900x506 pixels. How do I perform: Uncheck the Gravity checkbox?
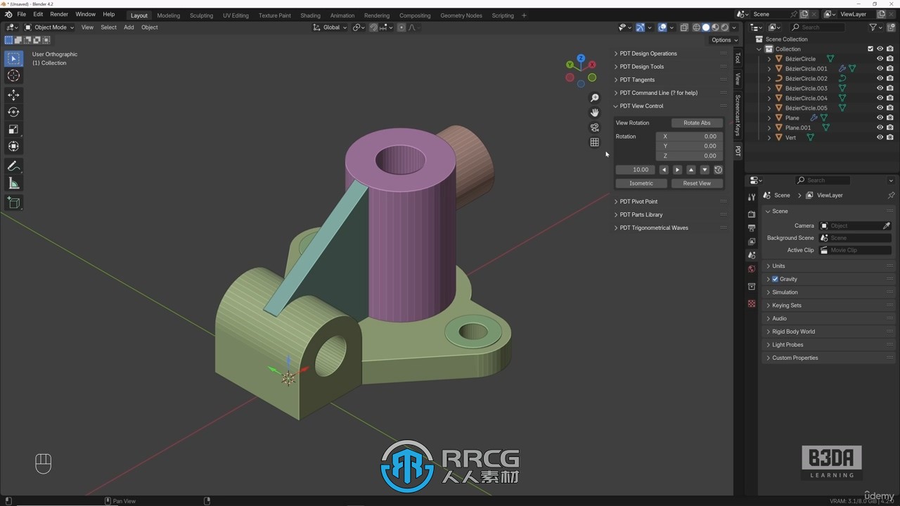(x=775, y=279)
